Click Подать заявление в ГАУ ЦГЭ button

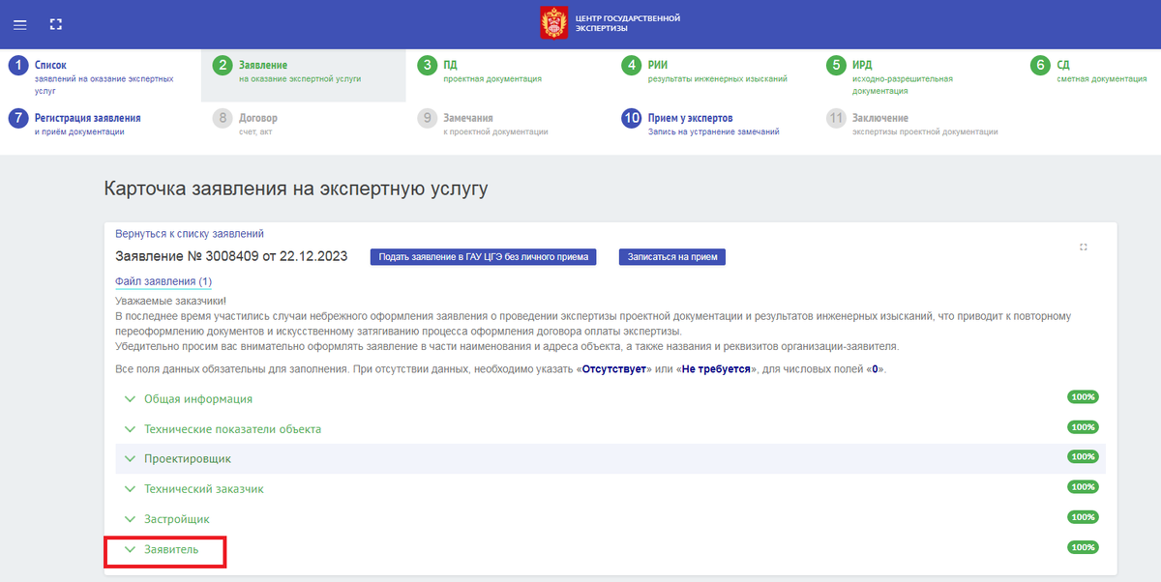(482, 256)
